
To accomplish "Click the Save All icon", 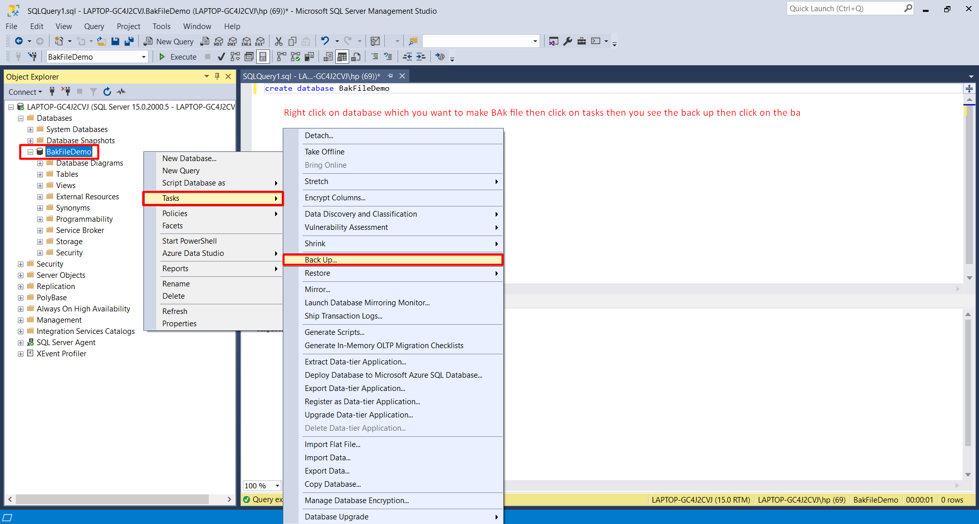I will (x=129, y=41).
